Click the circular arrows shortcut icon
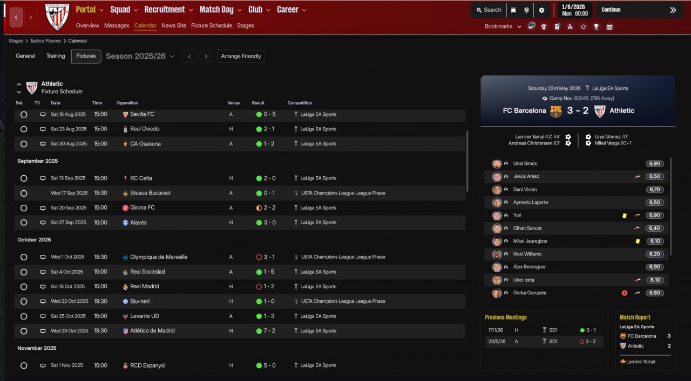The image size is (691, 381). point(583,26)
